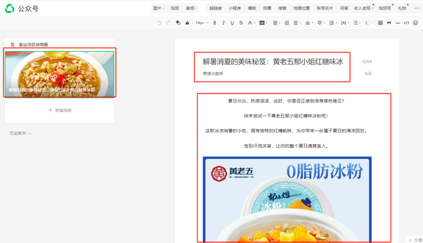Open the 模板 template option
The image size is (423, 243).
252,8
